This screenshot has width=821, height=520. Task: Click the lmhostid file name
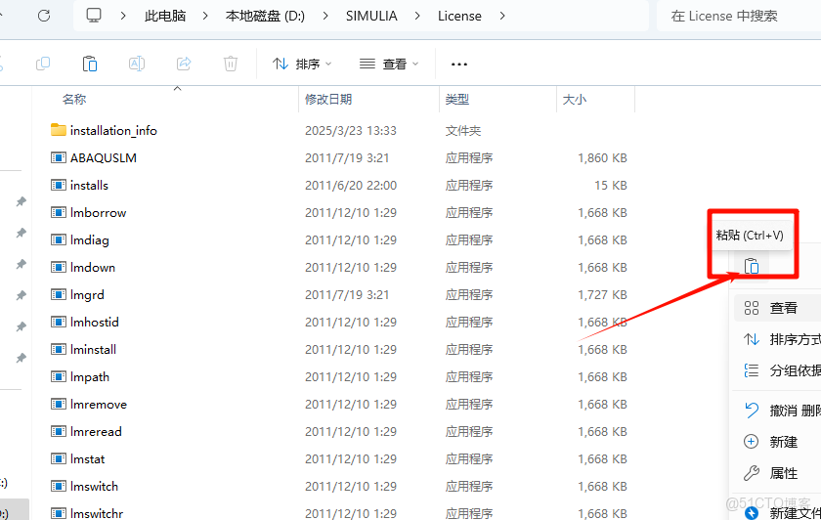coord(94,322)
